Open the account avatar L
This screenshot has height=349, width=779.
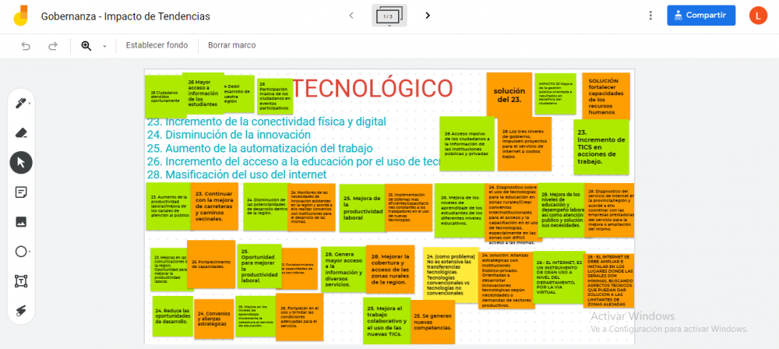tap(758, 15)
